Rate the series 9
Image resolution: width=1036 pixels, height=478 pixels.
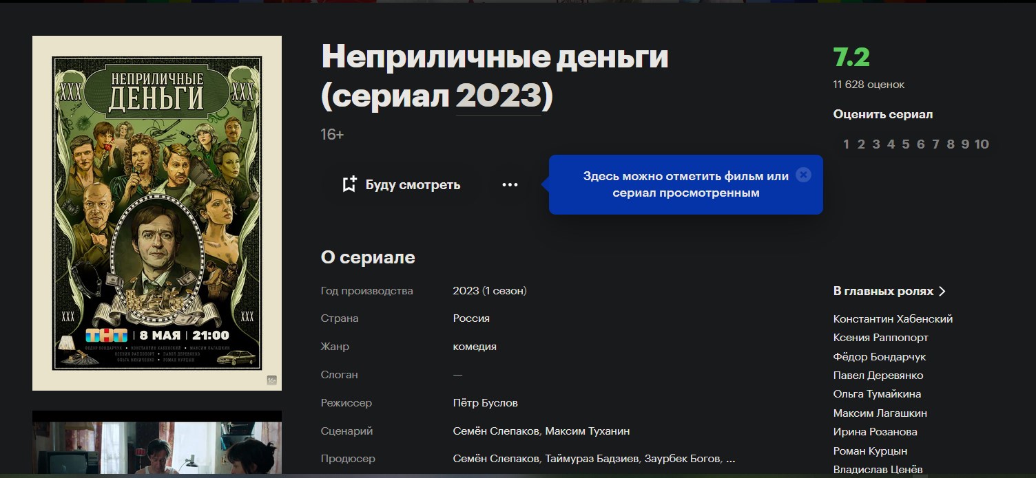point(965,144)
